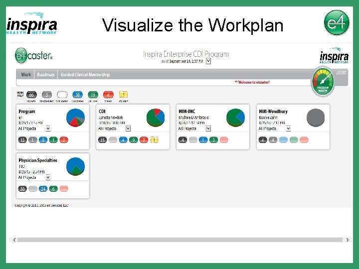Click the black 13 badge in Program card
Viewport: 359px width, 269px height.
22,140
